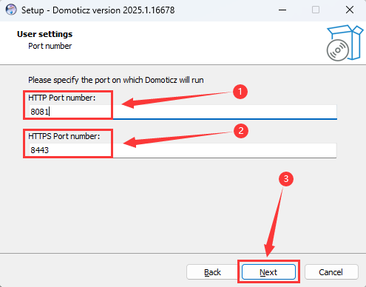Close the Setup window

(x=350, y=10)
